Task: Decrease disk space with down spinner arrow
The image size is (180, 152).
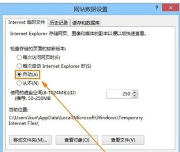Action: [135, 96]
